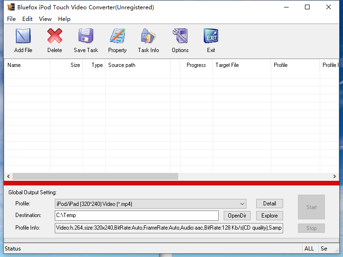Click the 'Se' status bar entry

[x=324, y=249]
